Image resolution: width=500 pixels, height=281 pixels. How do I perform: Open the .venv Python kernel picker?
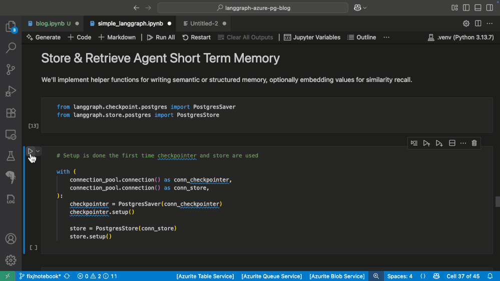tap(460, 37)
